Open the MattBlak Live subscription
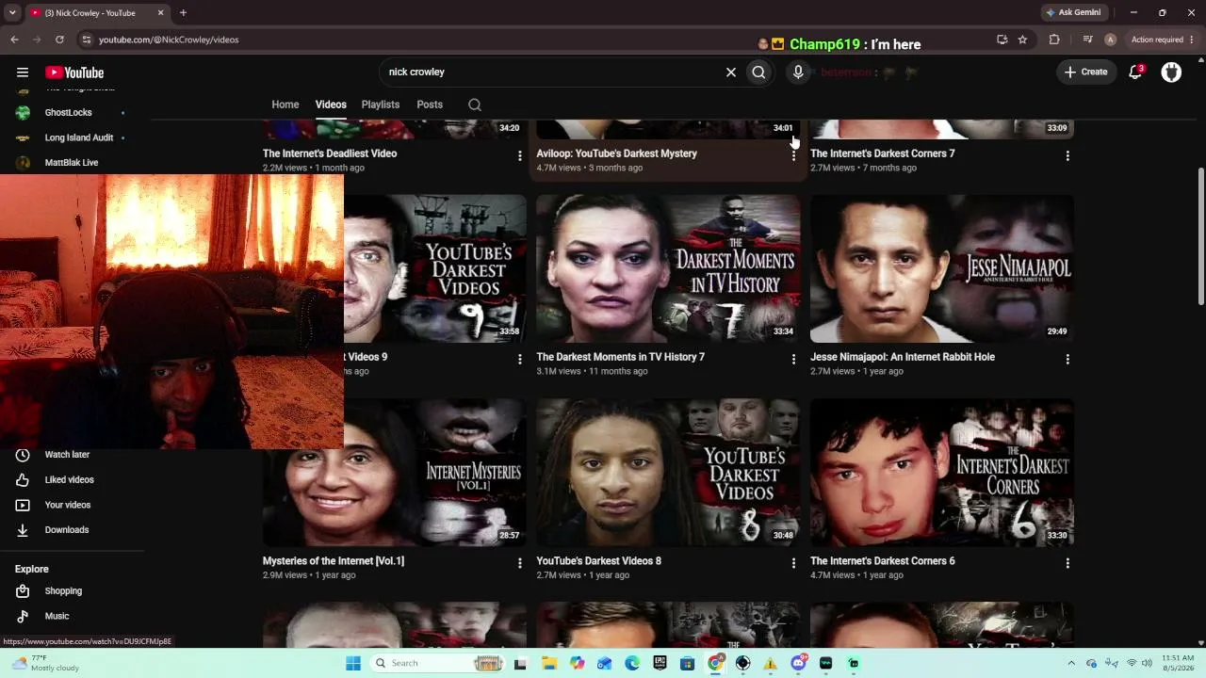 [72, 162]
